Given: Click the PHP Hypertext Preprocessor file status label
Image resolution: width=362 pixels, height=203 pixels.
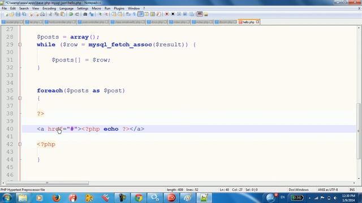Looking at the screenshot, I should 23,189.
